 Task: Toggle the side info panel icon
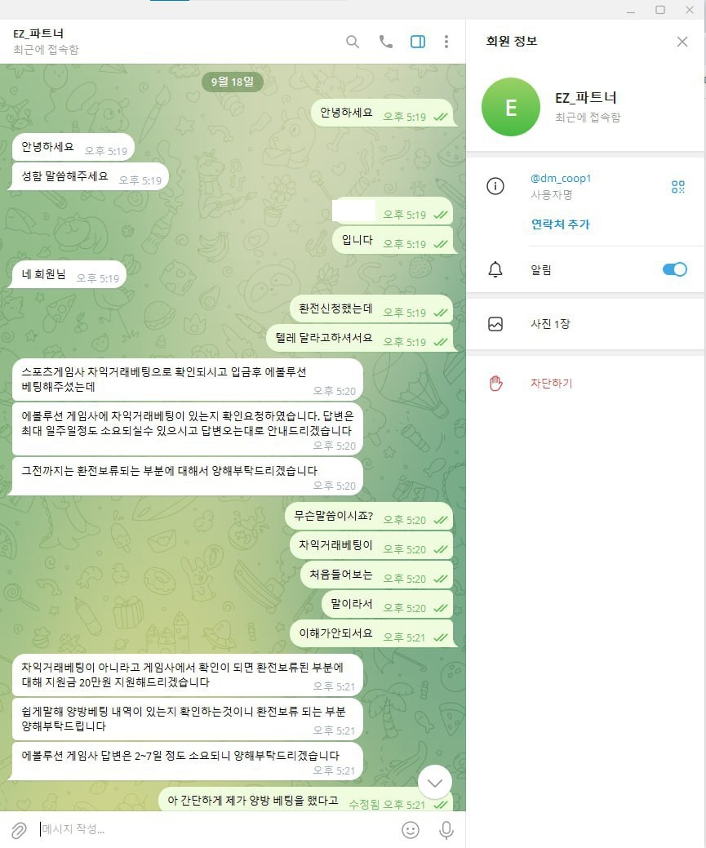click(418, 42)
